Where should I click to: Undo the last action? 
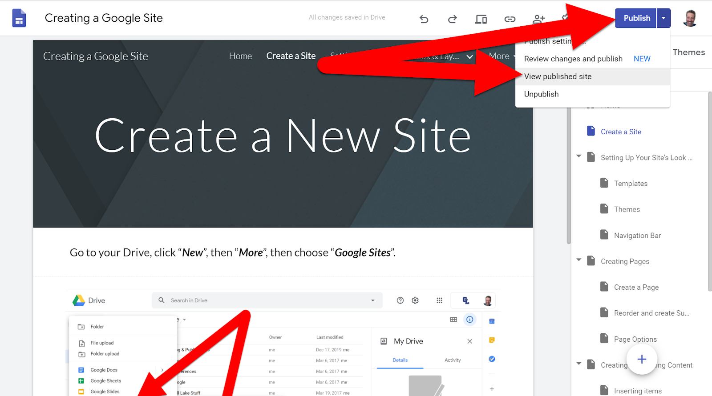click(424, 19)
